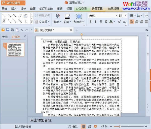Toggle Superscript formatting

click(x=119, y=22)
